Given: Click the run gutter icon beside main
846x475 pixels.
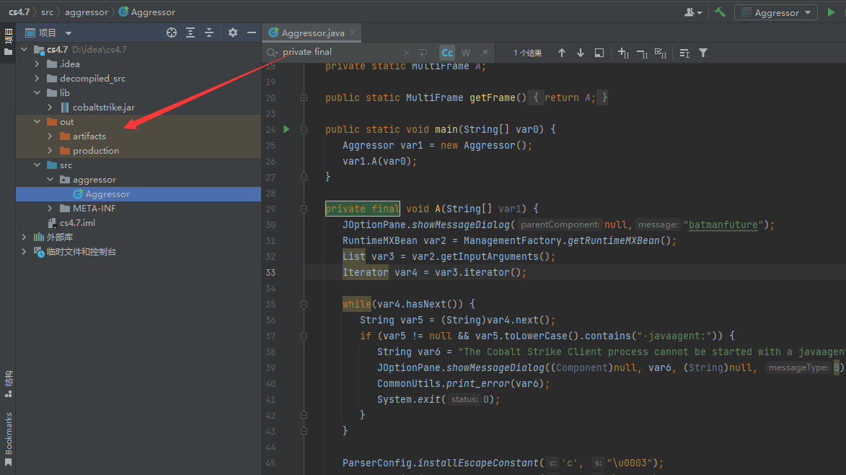Looking at the screenshot, I should 286,129.
